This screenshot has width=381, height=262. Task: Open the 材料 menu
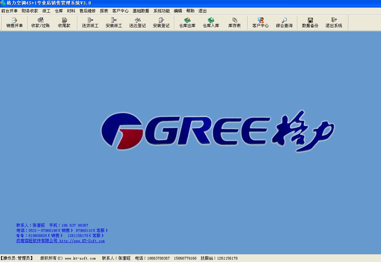pos(71,11)
